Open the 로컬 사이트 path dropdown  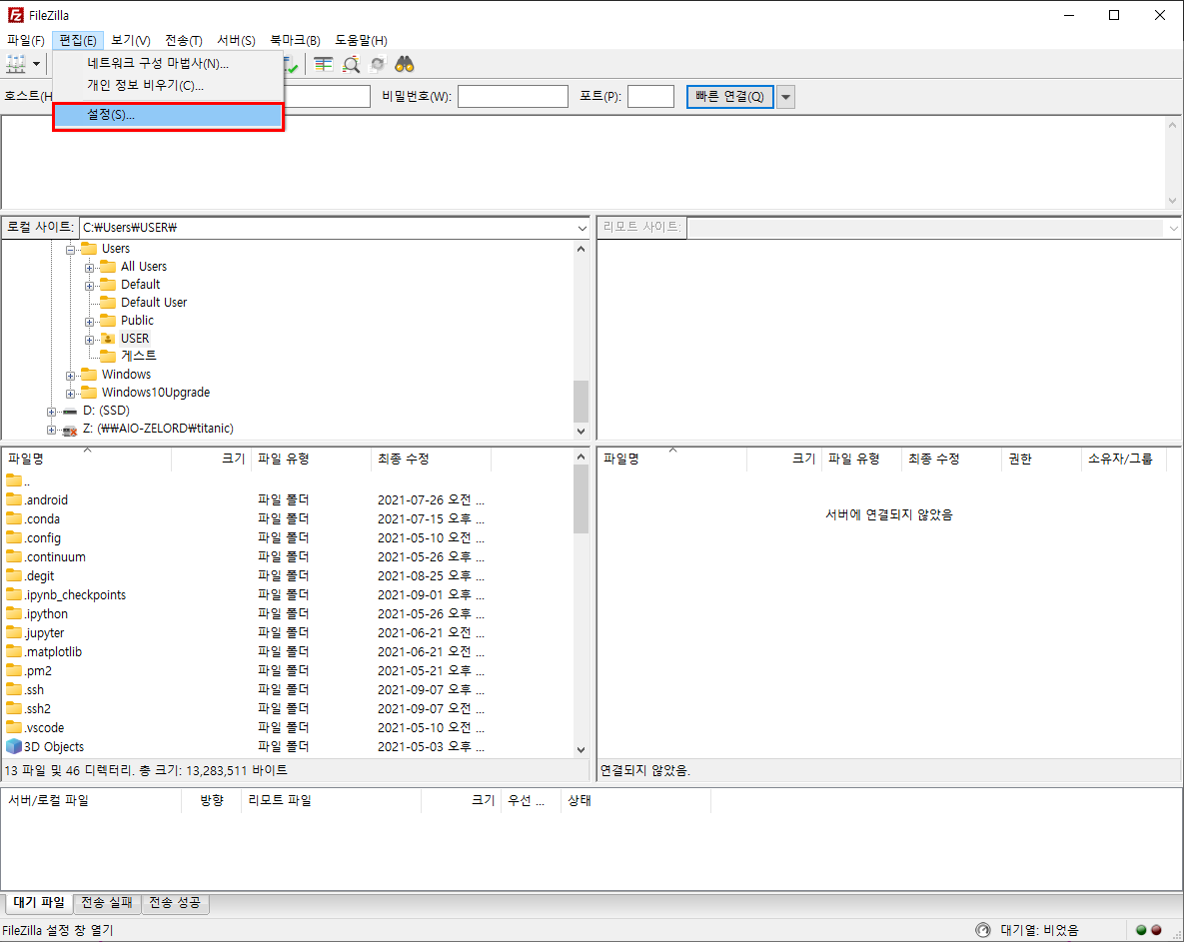coord(583,228)
